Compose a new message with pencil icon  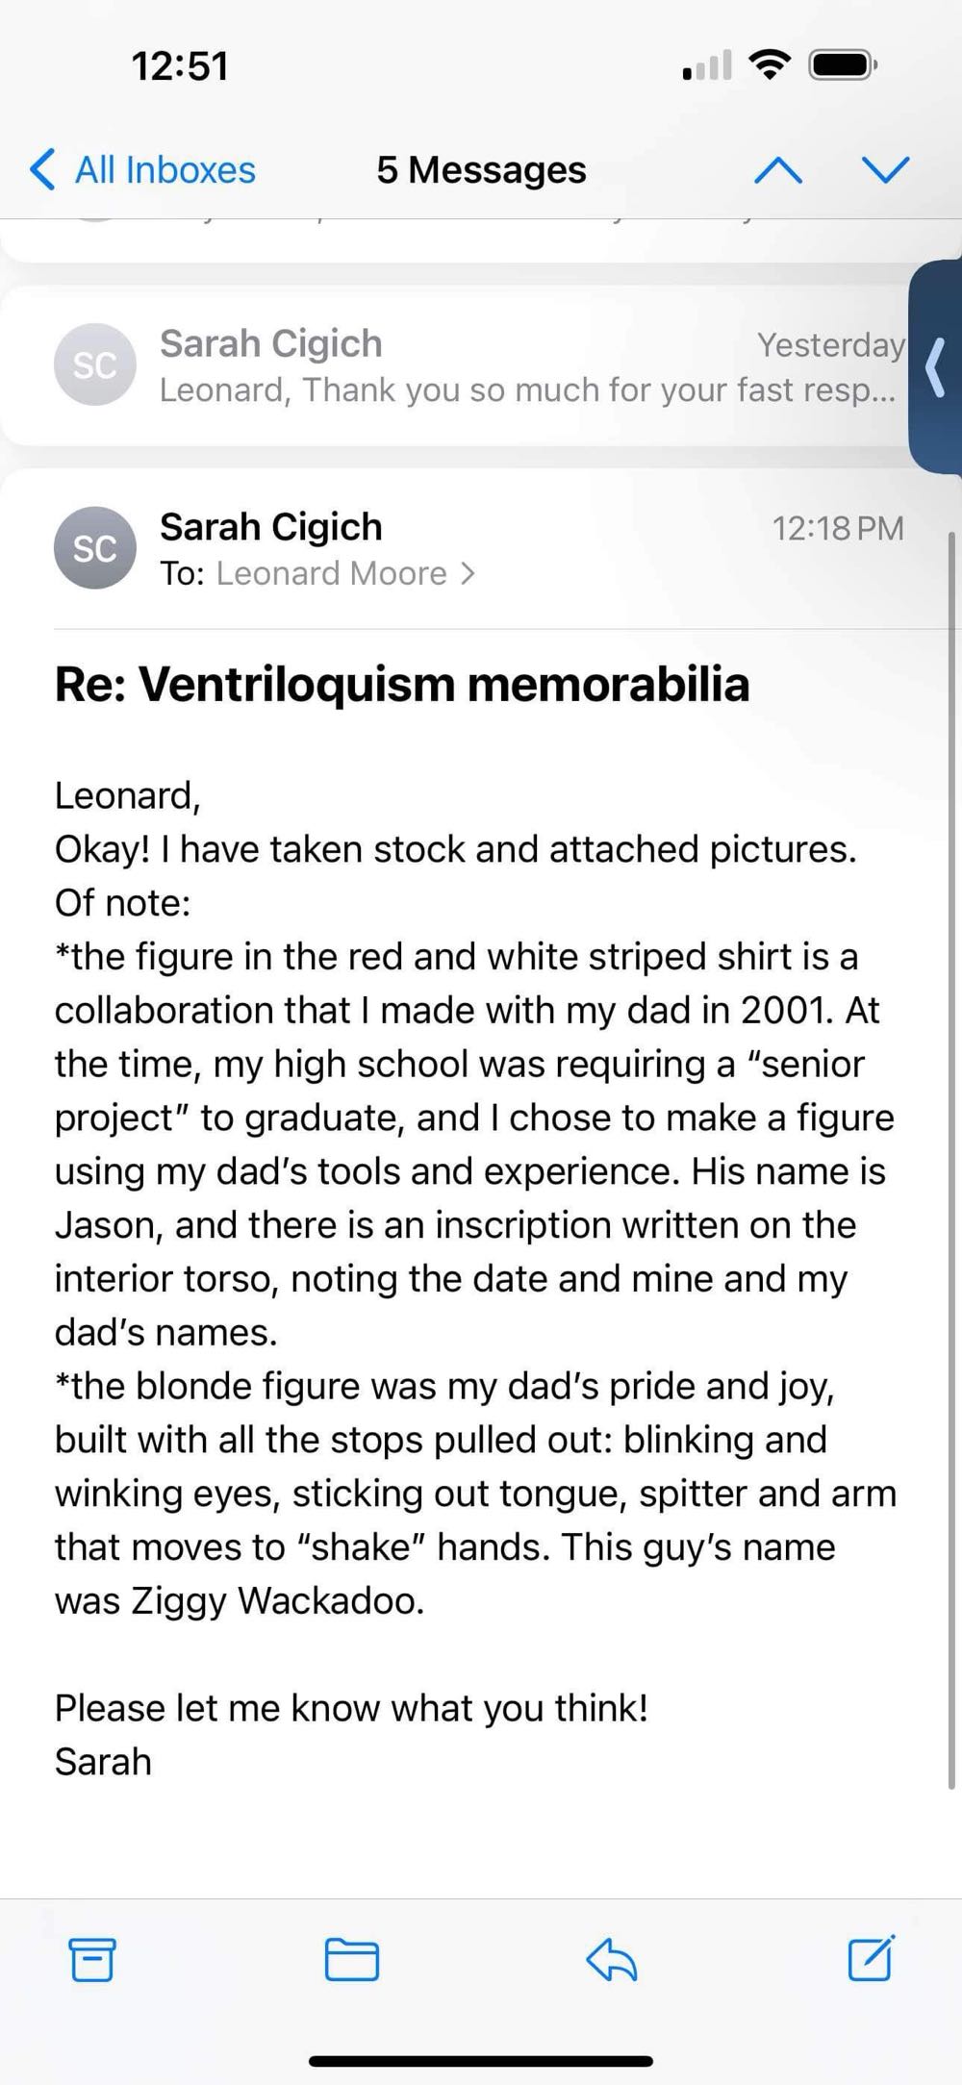[x=872, y=1957]
